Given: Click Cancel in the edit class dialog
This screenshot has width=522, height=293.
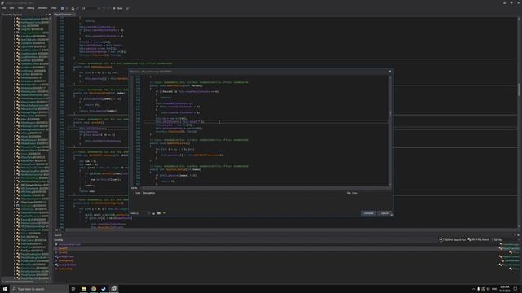Looking at the screenshot, I should (x=384, y=213).
